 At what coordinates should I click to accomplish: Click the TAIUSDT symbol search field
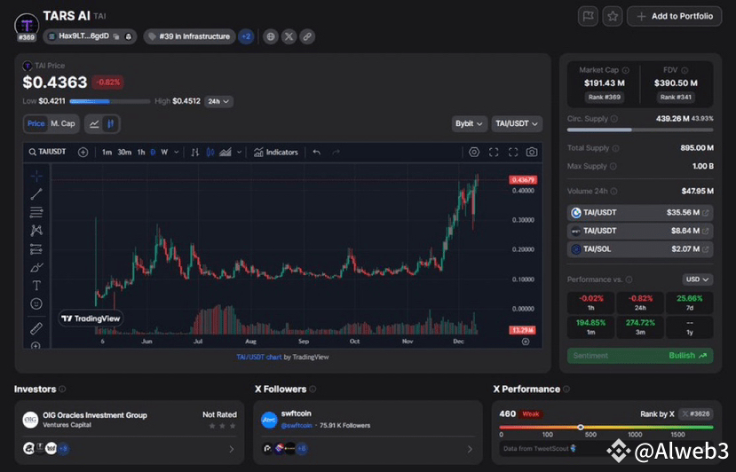(50, 152)
